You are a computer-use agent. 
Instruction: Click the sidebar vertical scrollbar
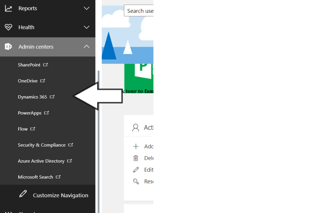(x=98, y=131)
